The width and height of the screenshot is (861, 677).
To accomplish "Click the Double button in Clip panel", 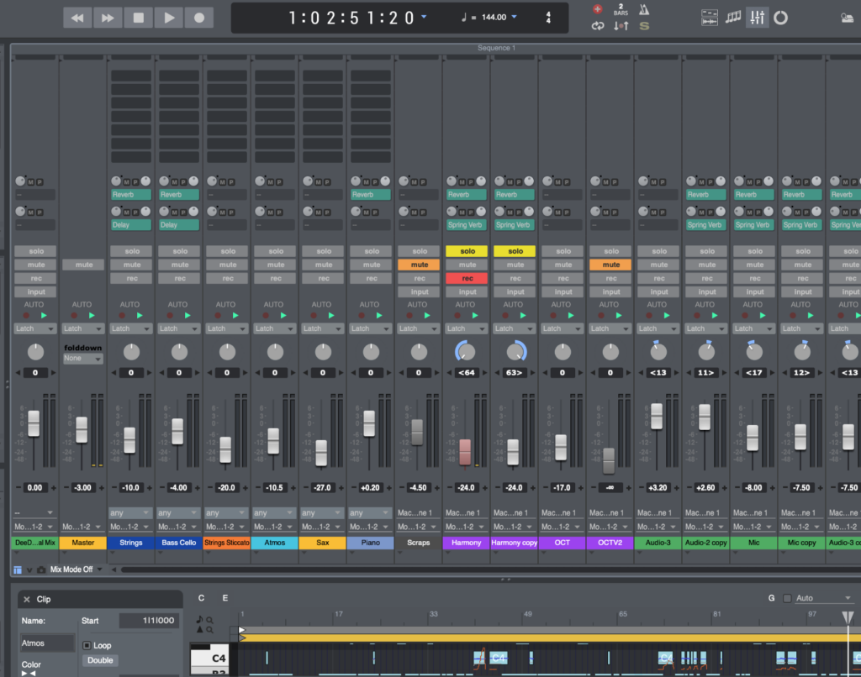I will (100, 660).
